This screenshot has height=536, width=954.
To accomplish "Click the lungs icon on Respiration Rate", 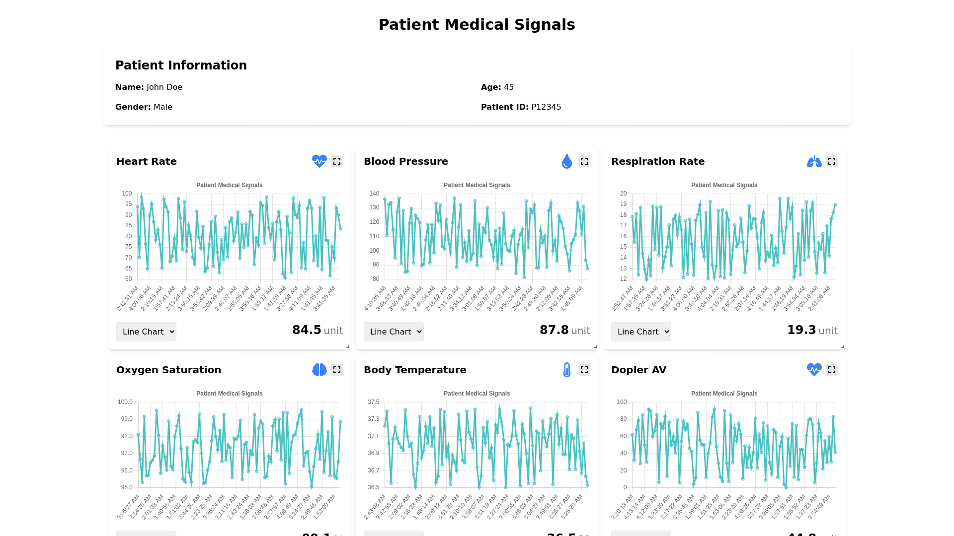I will 814,161.
